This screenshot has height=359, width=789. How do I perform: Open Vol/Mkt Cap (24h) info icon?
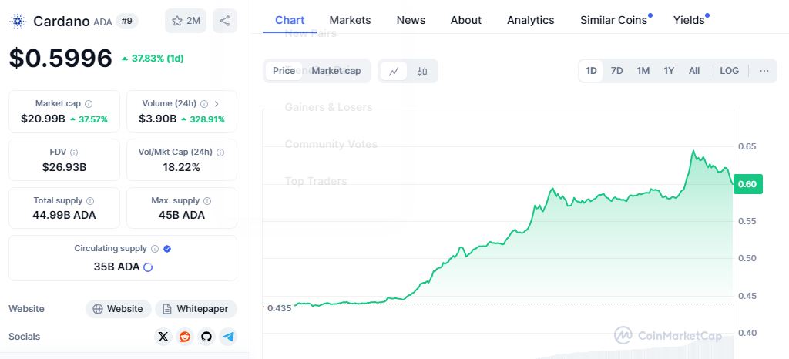[x=220, y=153]
